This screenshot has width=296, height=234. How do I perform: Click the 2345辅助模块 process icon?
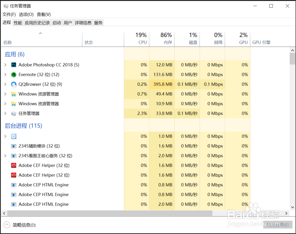(14, 146)
